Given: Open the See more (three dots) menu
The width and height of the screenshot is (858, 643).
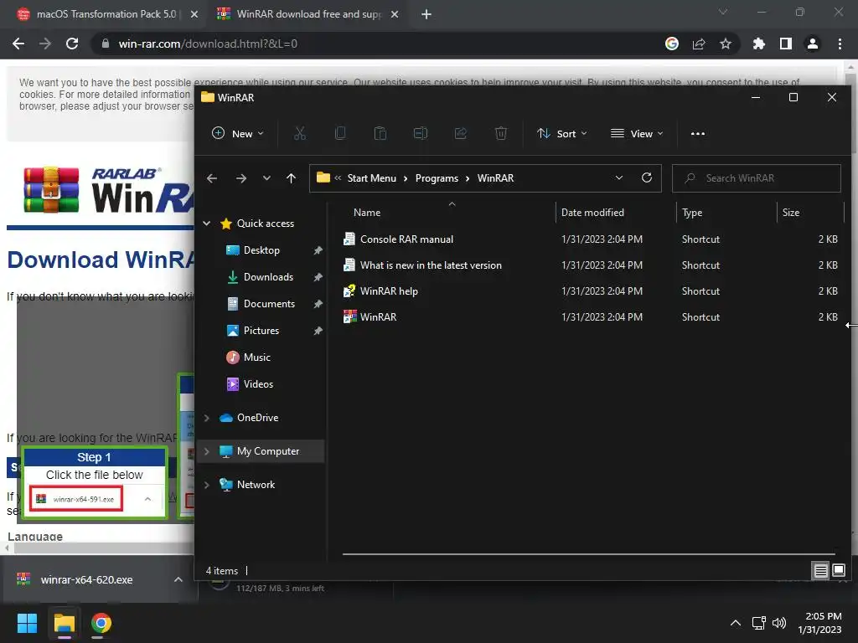Looking at the screenshot, I should [698, 133].
